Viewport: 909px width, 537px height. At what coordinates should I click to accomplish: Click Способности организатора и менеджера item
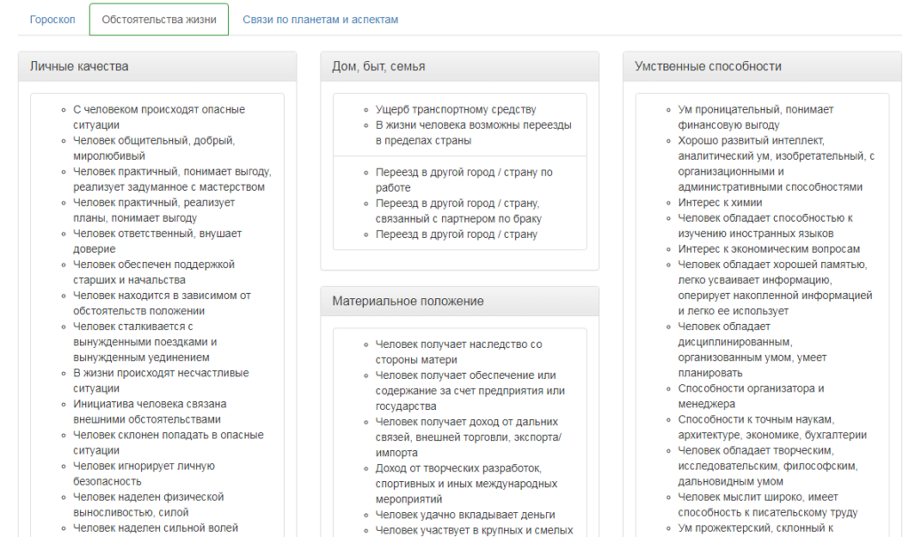(x=751, y=396)
